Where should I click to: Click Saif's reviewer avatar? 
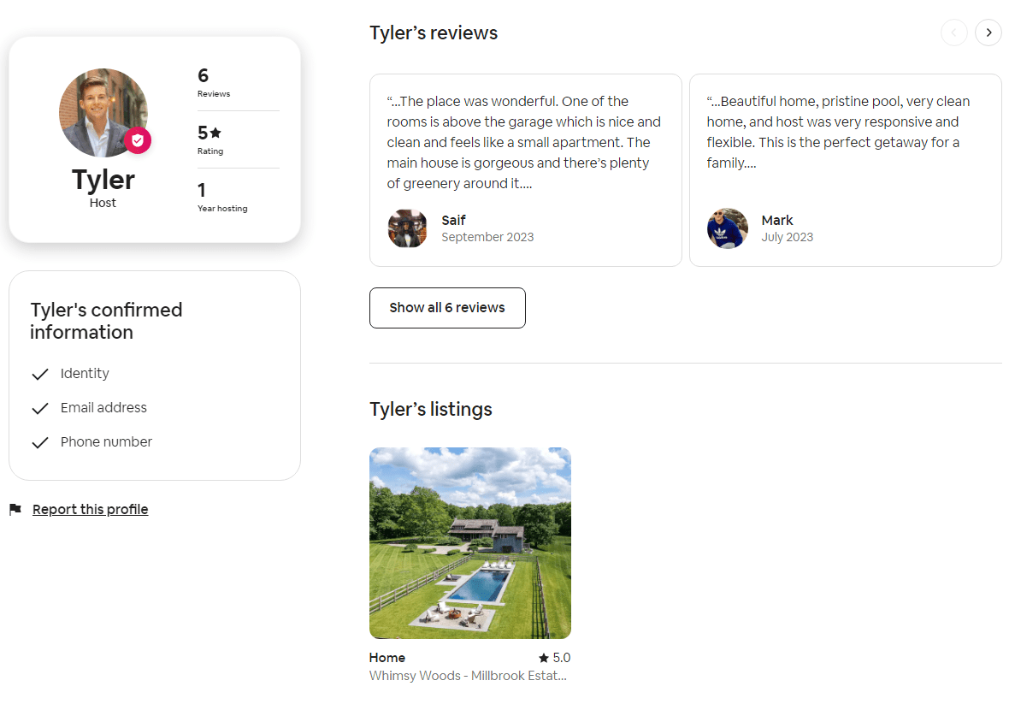[408, 228]
